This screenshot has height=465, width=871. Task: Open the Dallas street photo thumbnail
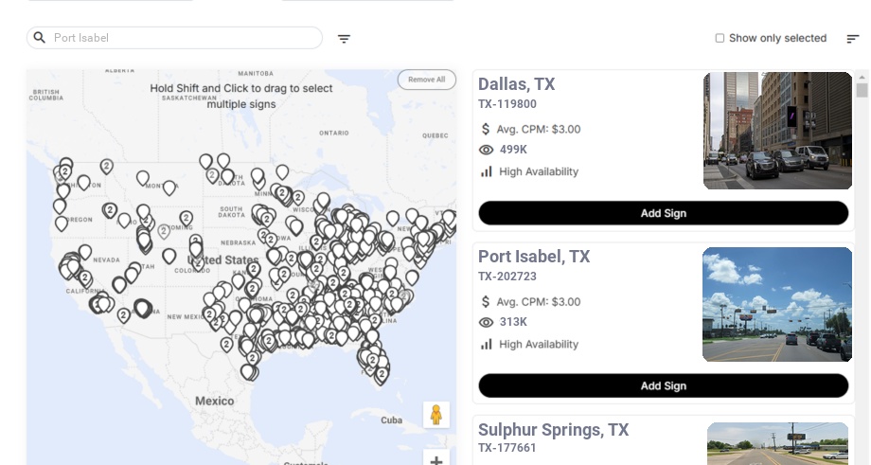(x=777, y=131)
